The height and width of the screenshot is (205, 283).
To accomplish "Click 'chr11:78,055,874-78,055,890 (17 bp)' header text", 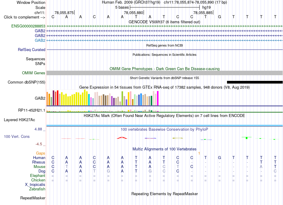I will pos(195,2).
